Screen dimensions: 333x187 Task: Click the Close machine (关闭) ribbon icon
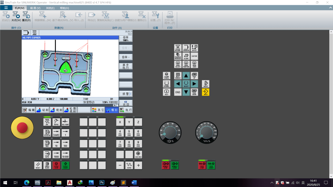click(x=16, y=17)
